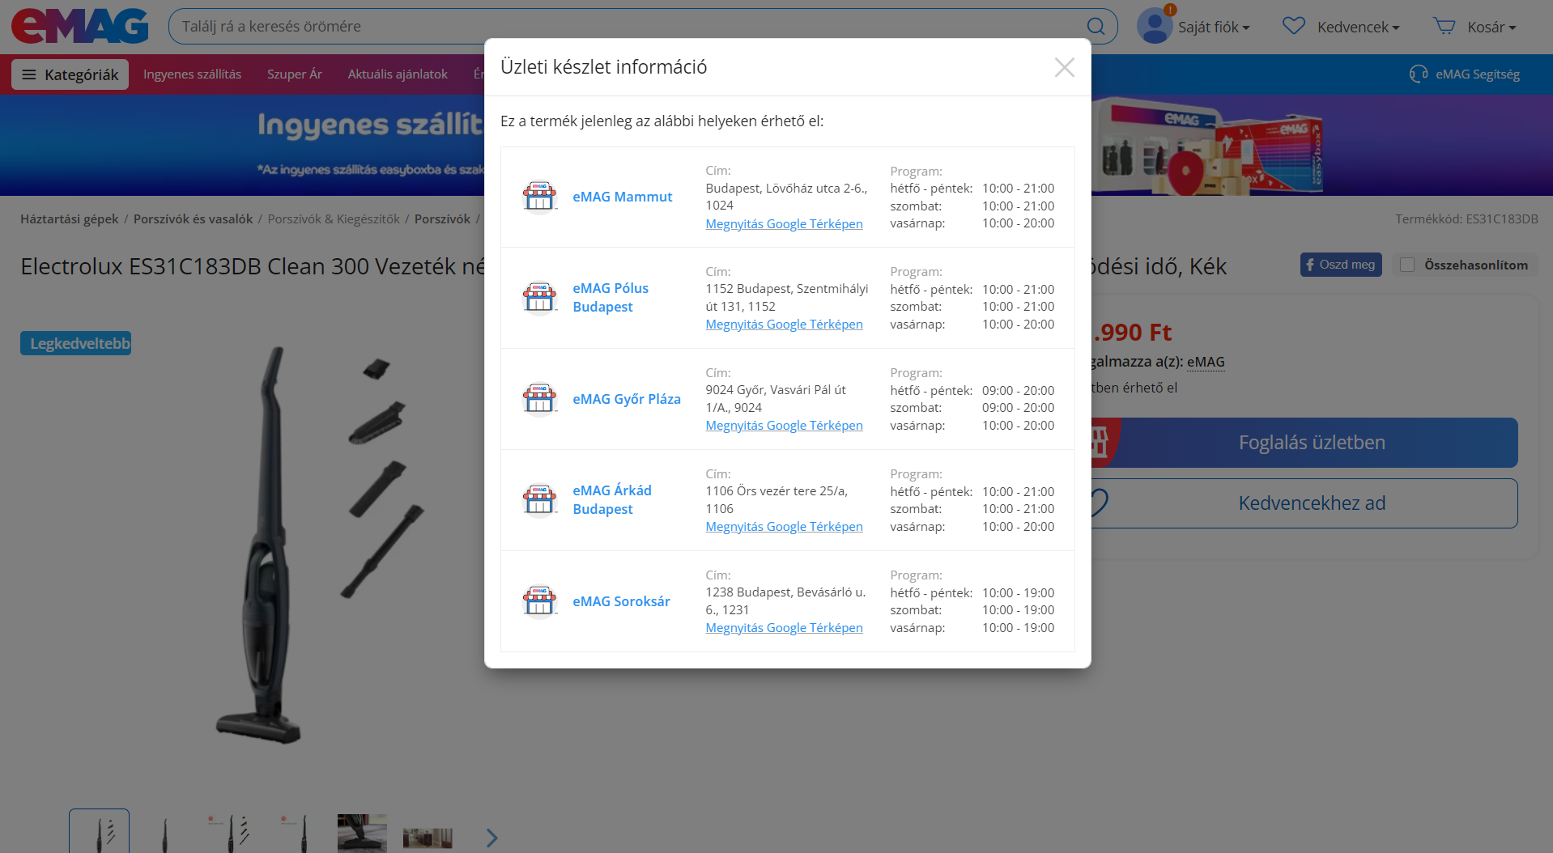Screen dimensions: 1553x853
Task: Click the store icon beside eMAG Árkád Budapest
Action: click(539, 500)
